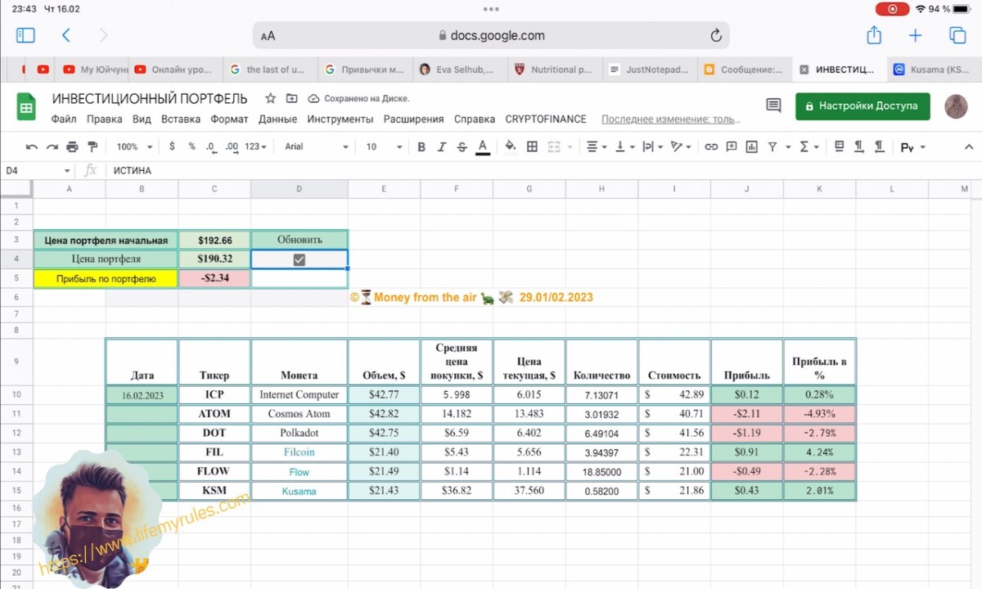Star the ИНВЕСТИЦИОННЫЙ ПОРТФЕЛЬ document
Screen dimensions: 982x589
(x=271, y=98)
